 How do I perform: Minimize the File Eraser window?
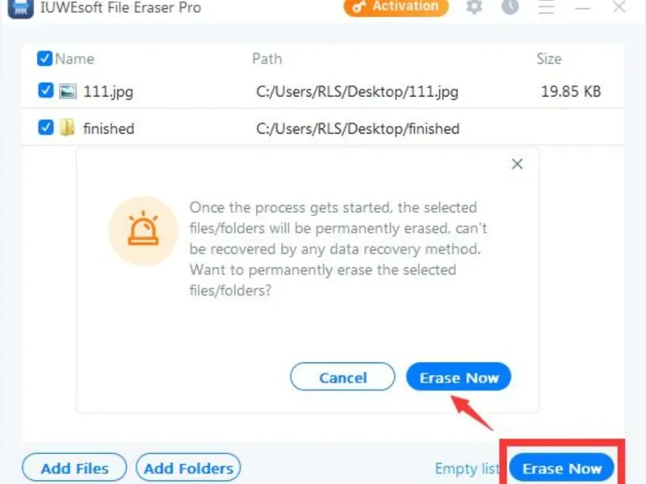(582, 7)
